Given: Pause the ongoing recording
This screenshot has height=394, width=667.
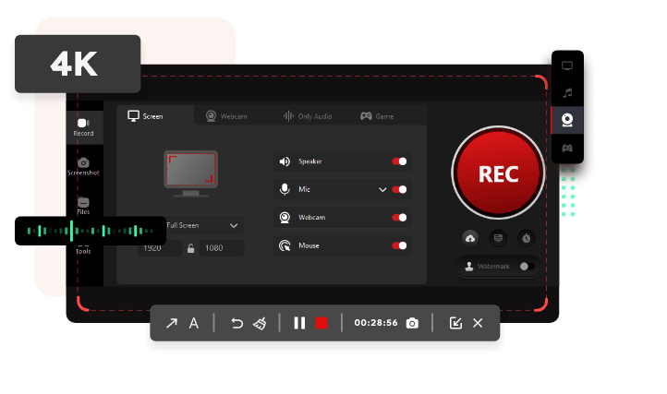Looking at the screenshot, I should pos(299,323).
